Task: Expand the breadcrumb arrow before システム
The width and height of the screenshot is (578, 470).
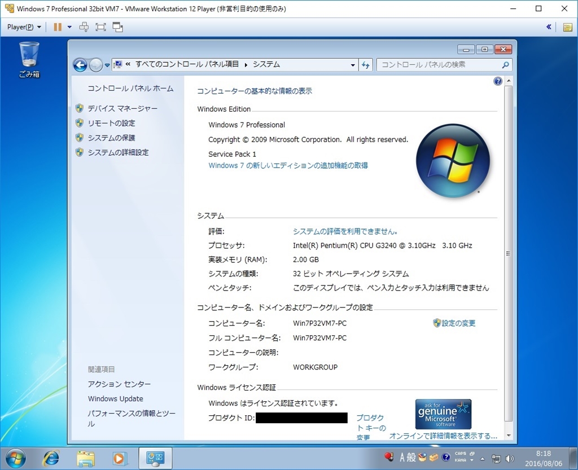Action: 246,65
